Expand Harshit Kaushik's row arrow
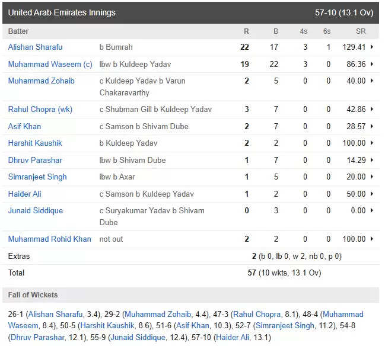This screenshot has width=385, height=346. (x=372, y=143)
